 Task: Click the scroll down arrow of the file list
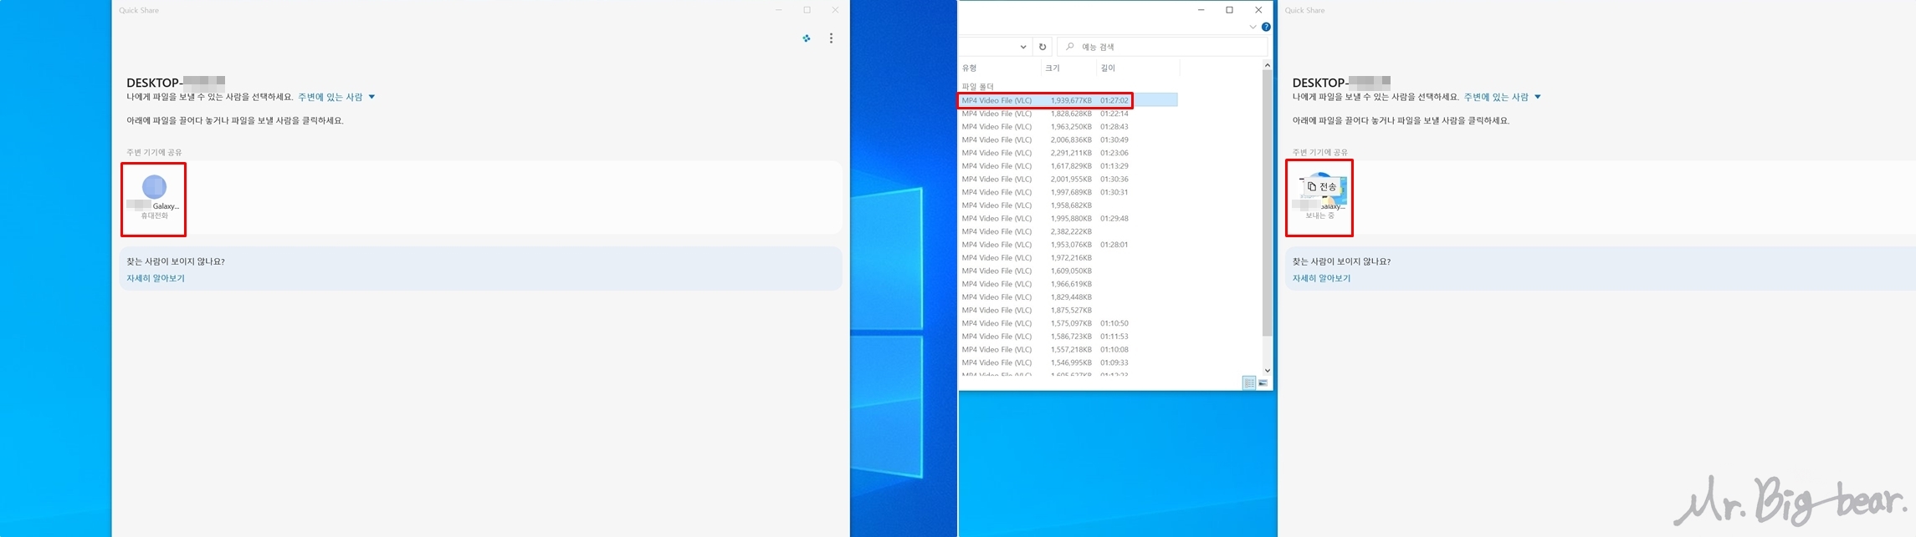pyautogui.click(x=1267, y=370)
